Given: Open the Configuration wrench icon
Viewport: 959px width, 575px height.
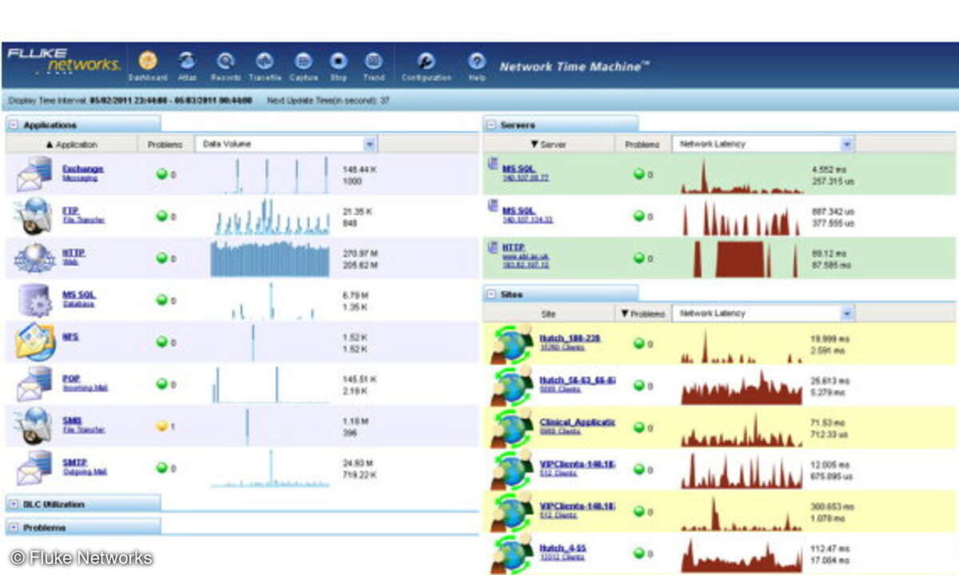Looking at the screenshot, I should [427, 61].
